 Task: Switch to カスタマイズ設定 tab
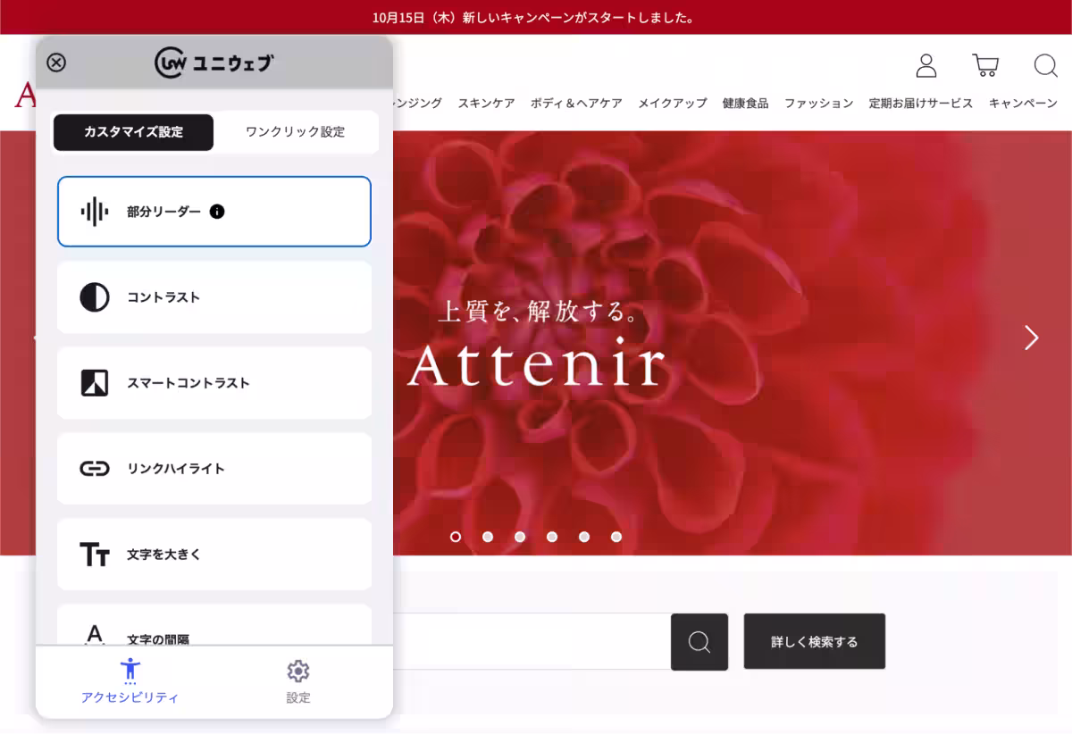tap(133, 132)
